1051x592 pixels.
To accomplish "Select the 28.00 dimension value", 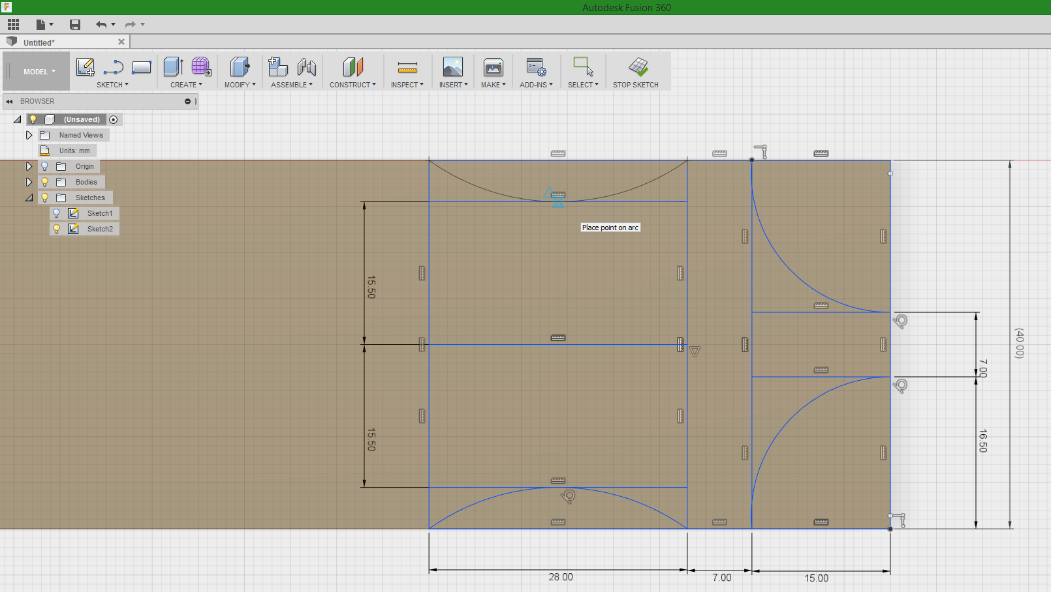I will tap(561, 577).
